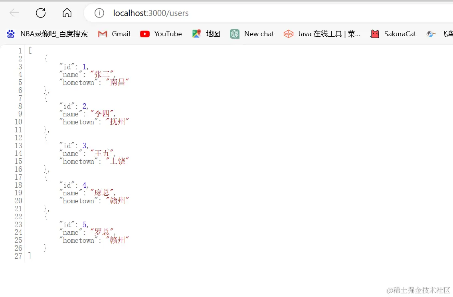Select hometown value "抚州"
The height and width of the screenshot is (297, 453).
coord(117,122)
